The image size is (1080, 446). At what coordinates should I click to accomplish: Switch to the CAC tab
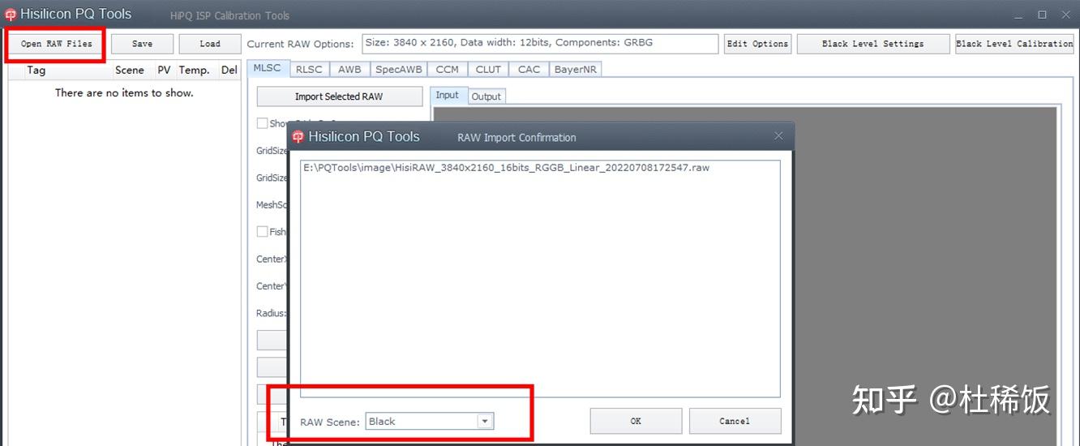tap(529, 70)
